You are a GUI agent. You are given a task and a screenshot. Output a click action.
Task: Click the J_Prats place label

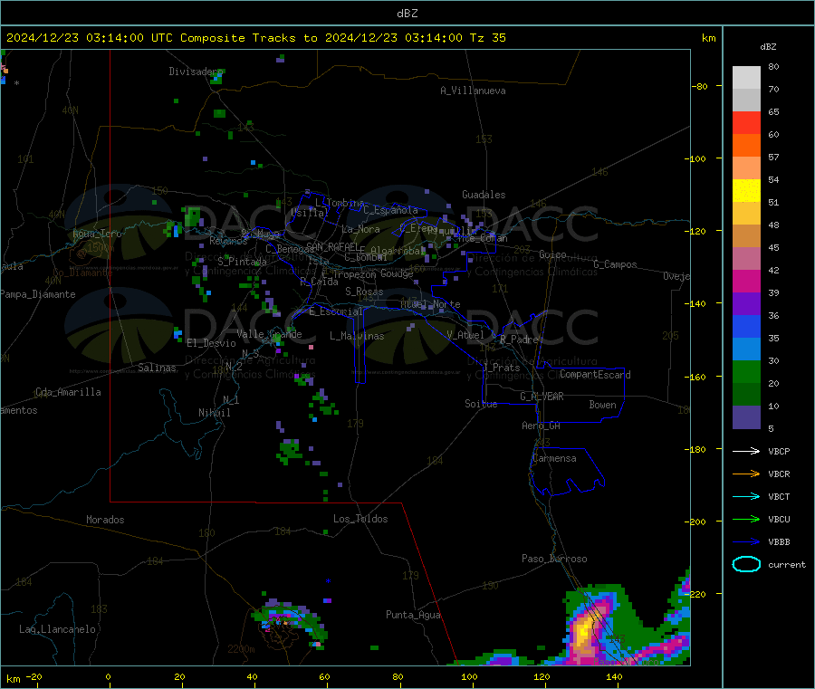501,368
